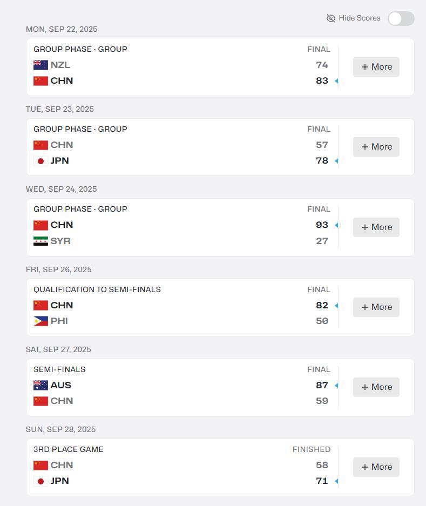Expand More for NZL vs CHN game
This screenshot has width=426, height=506.
(376, 67)
